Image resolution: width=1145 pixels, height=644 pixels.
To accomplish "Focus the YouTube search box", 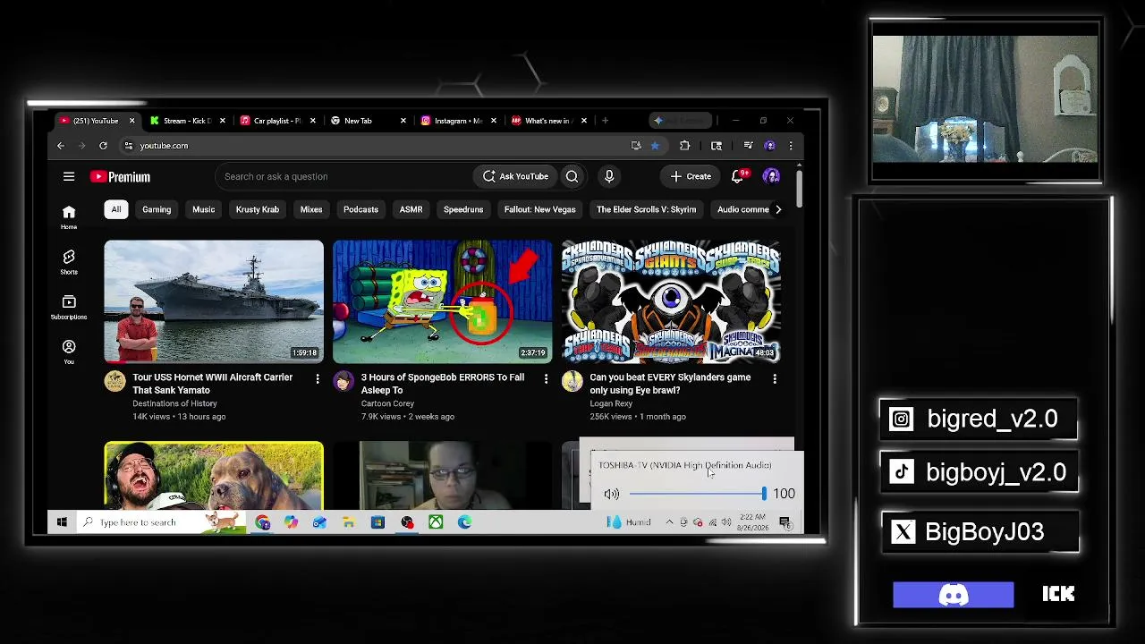I will coord(343,176).
